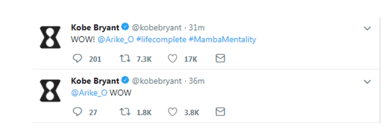Screen dimensions: 391x130
Task: Click the 36m timestamp of the second tweet
Action: [x=197, y=81]
